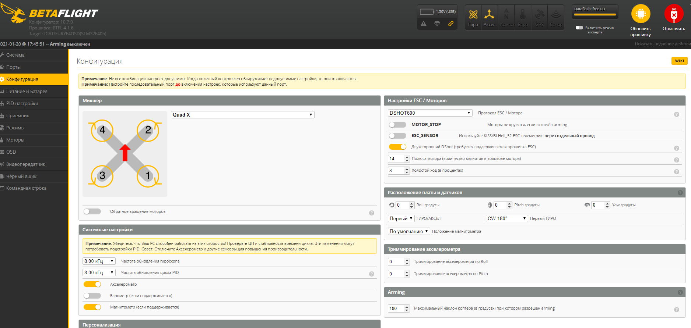Click Показать недавние действия link
The image size is (691, 328).
662,44
